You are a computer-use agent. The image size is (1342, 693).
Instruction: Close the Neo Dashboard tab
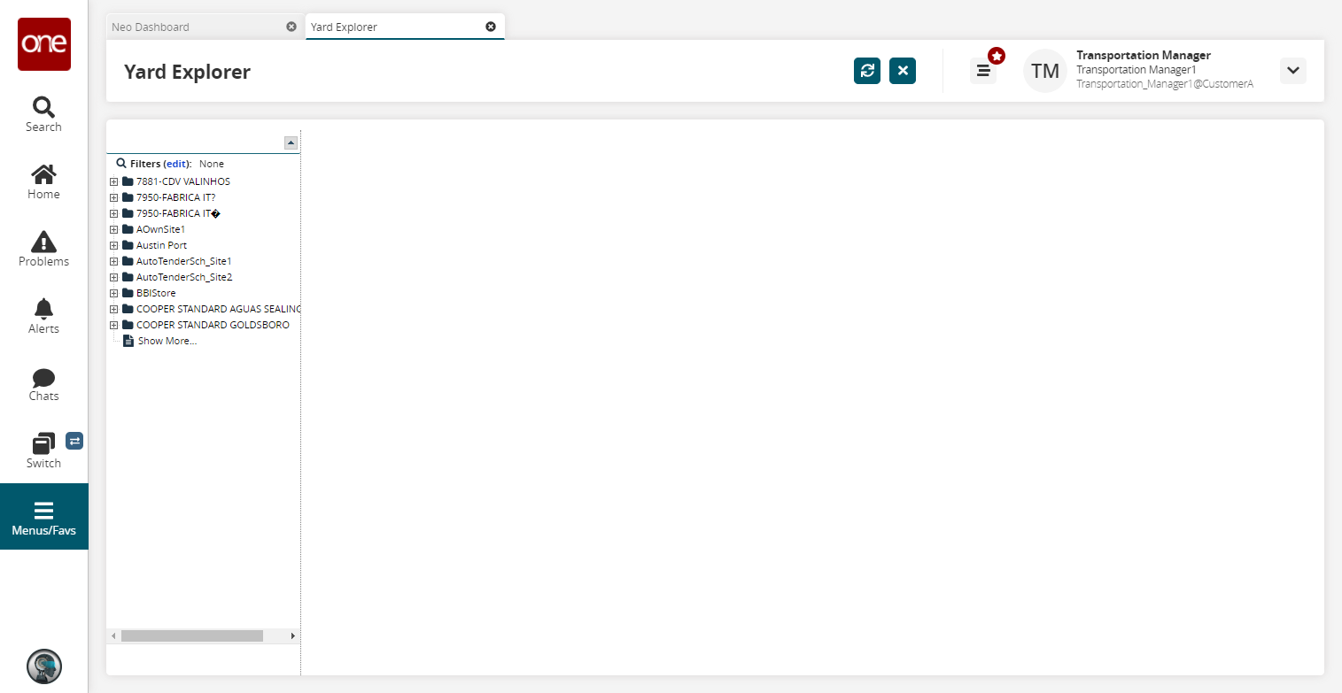tap(291, 27)
